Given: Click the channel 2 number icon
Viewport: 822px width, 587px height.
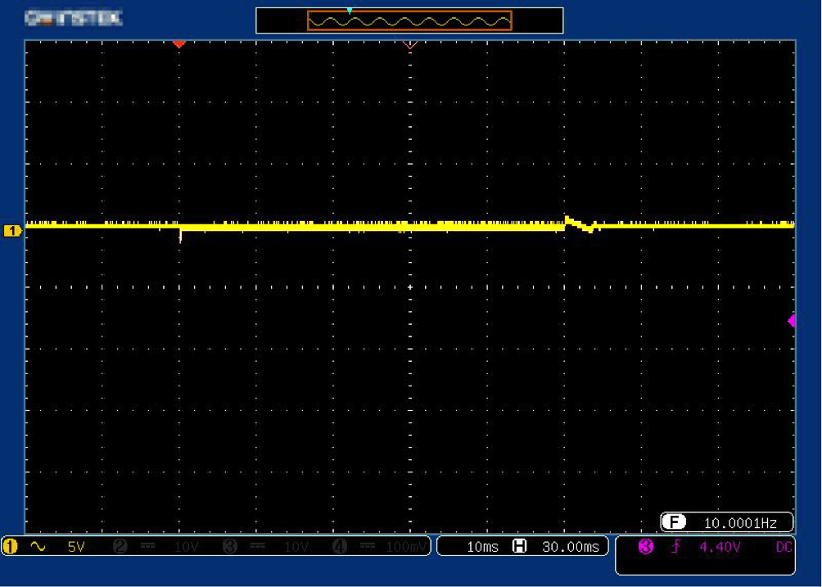Looking at the screenshot, I should coord(120,547).
